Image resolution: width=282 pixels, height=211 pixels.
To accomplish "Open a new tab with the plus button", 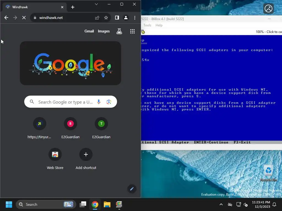I will (73, 7).
